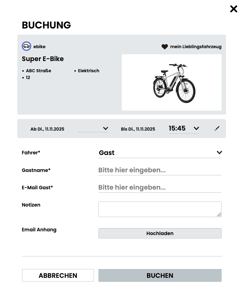This screenshot has width=243, height=308.
Task: Click the blue ebike vehicle icon
Action: [x=26, y=46]
